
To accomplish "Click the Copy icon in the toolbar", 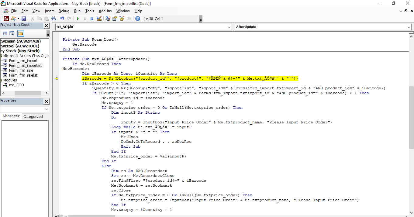I will point(39,19).
